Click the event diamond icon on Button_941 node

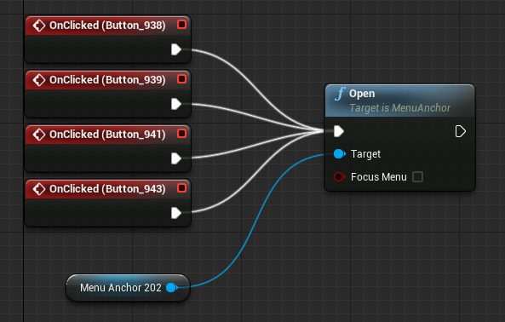pyautogui.click(x=39, y=135)
